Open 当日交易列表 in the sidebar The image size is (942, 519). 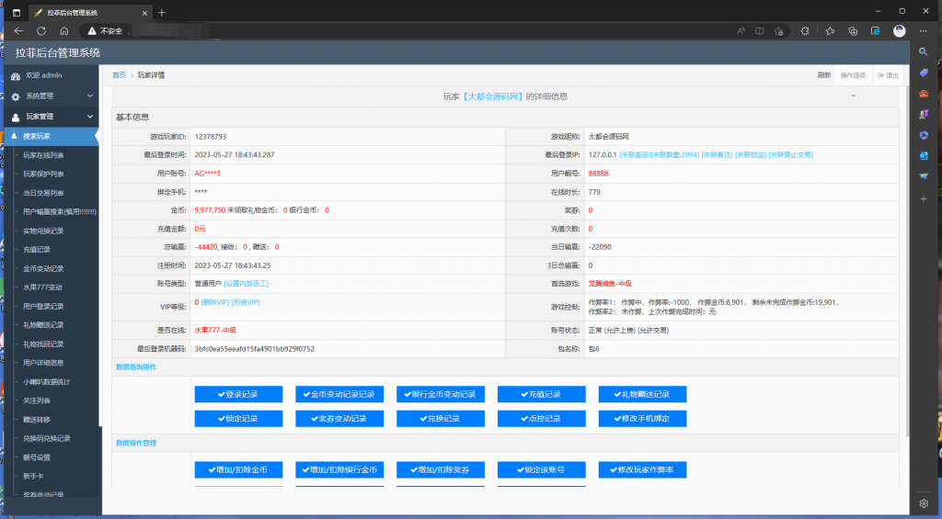point(43,193)
